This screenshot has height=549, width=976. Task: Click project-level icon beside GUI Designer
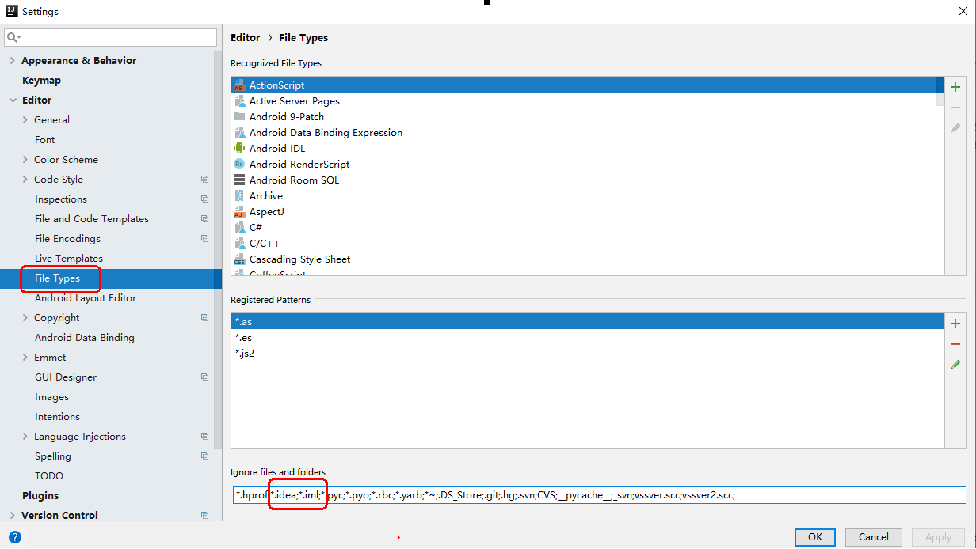click(204, 377)
